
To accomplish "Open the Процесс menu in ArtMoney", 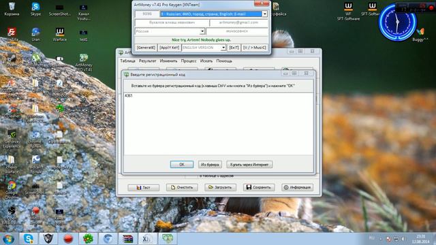I will click(189, 61).
